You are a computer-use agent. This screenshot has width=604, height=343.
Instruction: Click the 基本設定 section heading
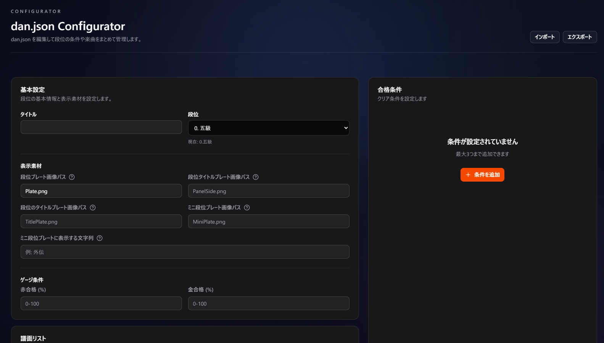(32, 90)
